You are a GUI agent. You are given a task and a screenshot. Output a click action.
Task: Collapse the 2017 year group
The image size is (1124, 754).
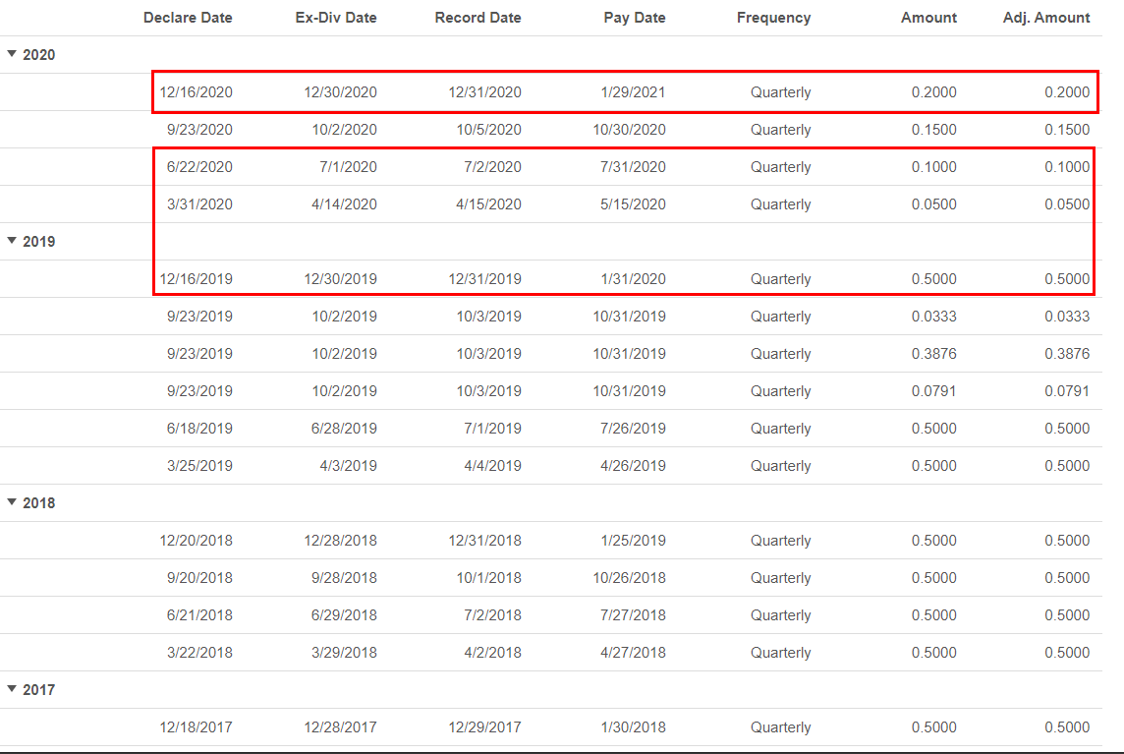12,689
